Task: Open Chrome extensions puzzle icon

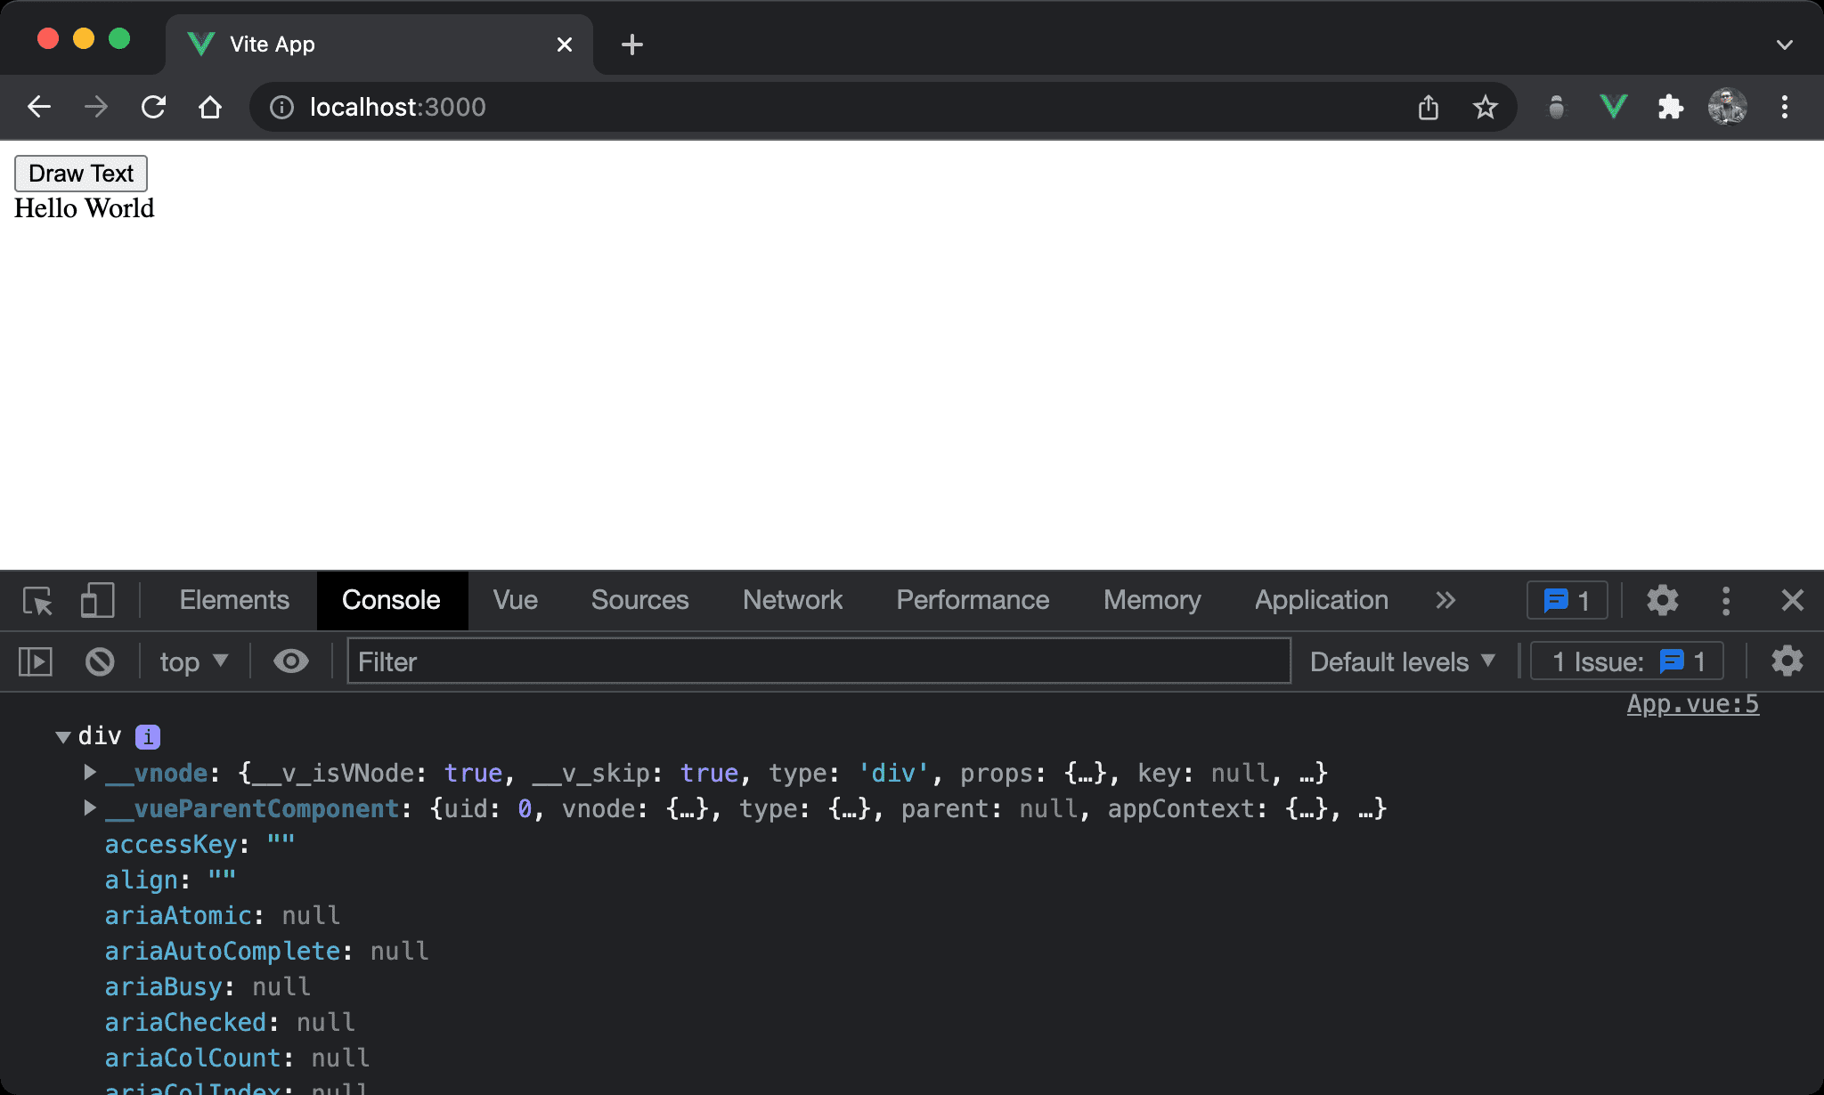Action: [1670, 108]
